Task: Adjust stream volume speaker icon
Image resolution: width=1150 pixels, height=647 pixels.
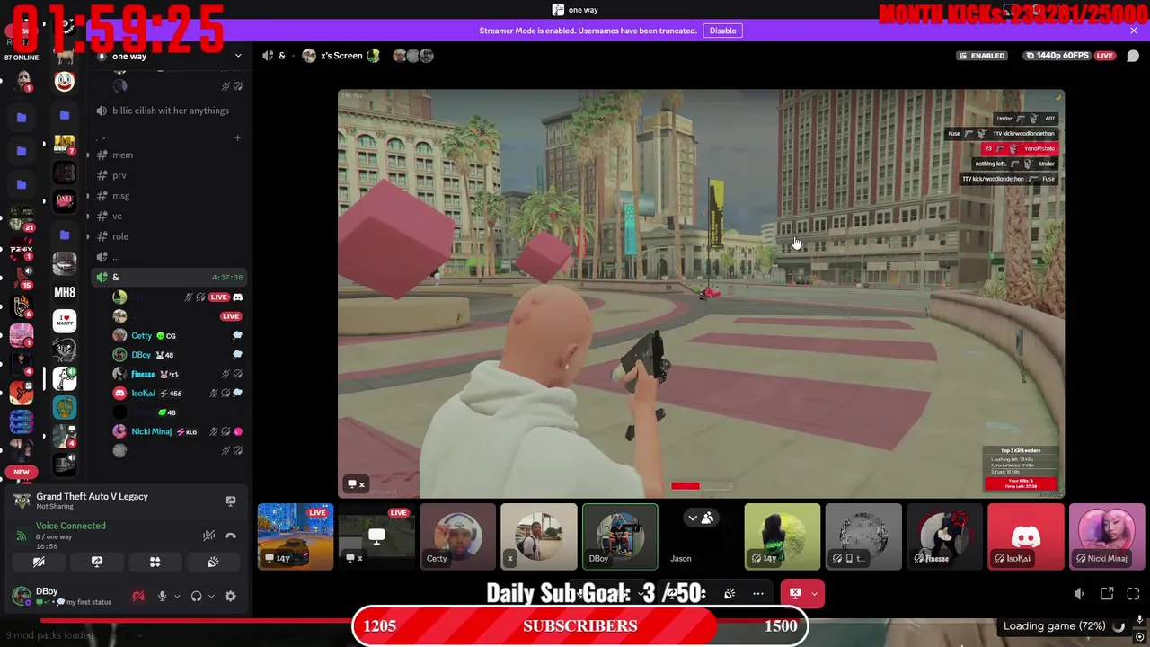Action: (x=1079, y=594)
